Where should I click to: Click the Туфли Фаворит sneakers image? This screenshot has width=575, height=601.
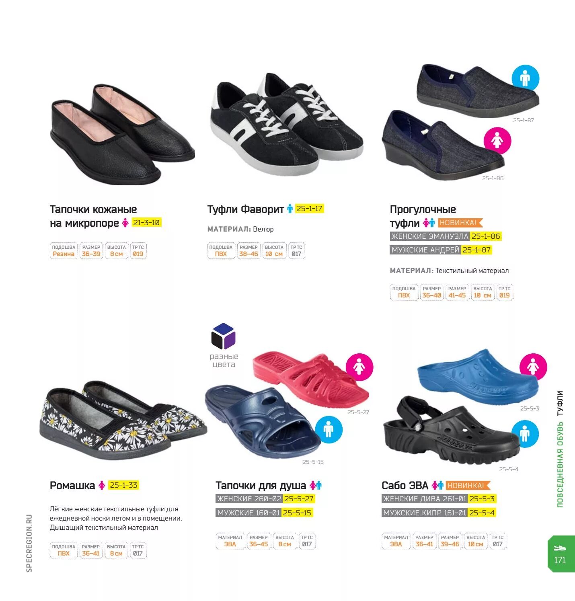287,124
